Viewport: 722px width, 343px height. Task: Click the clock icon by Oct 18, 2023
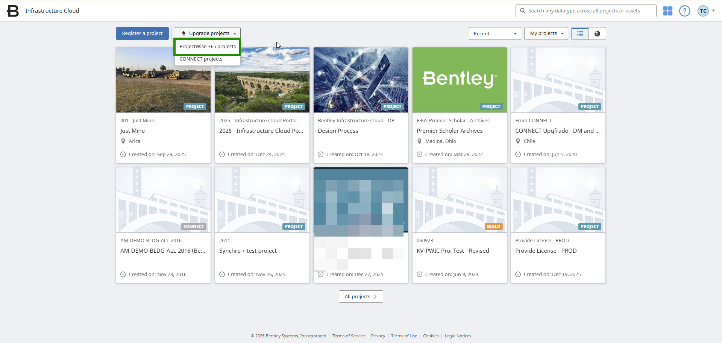320,155
